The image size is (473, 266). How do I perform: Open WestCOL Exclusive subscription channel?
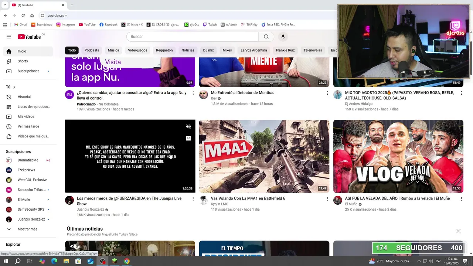click(x=28, y=180)
